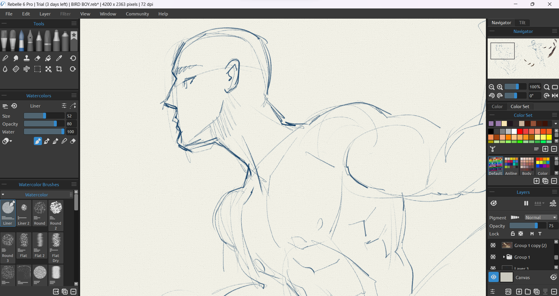Click the zoom out magnifier in Navigator
Image resolution: width=559 pixels, height=296 pixels.
coord(491,87)
